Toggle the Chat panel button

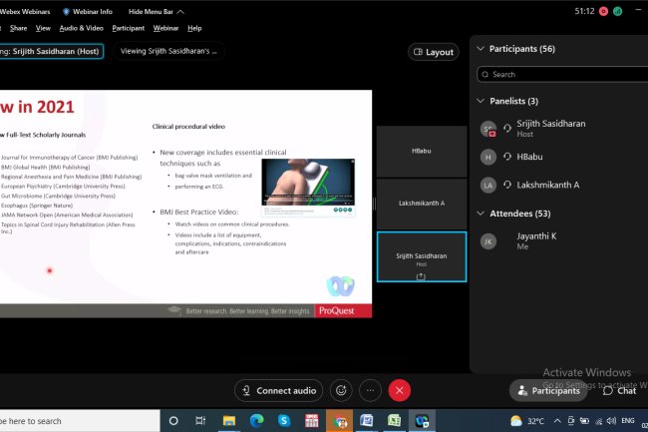click(x=619, y=391)
